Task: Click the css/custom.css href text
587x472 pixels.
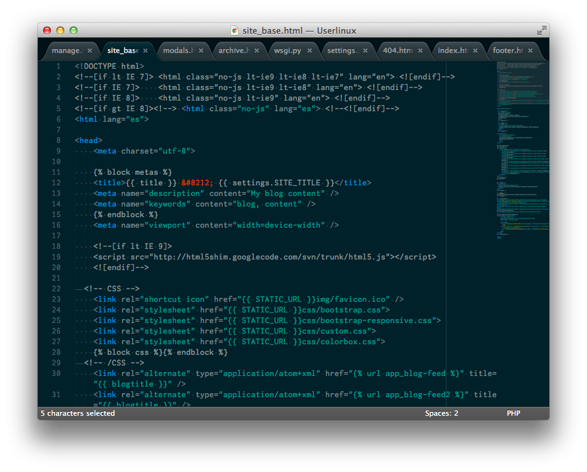Action: (335, 331)
